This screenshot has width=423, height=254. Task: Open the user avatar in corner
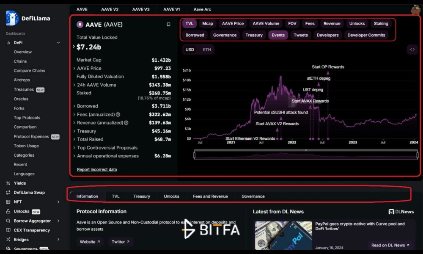(x=416, y=10)
